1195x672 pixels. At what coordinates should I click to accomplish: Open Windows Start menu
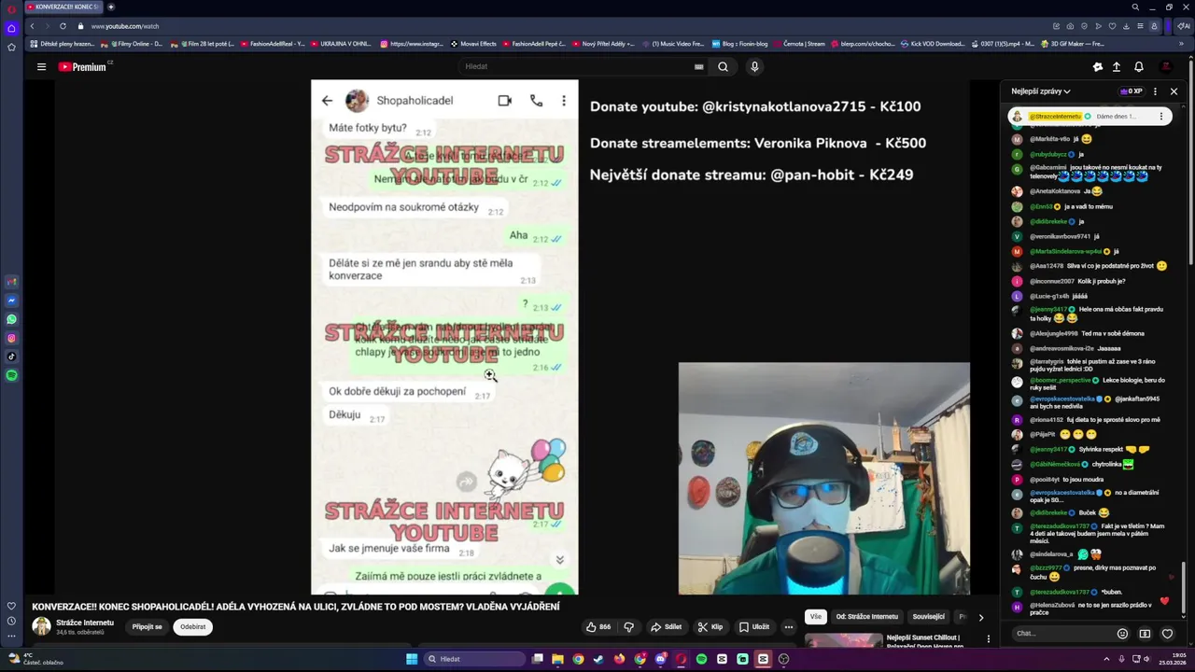[412, 659]
